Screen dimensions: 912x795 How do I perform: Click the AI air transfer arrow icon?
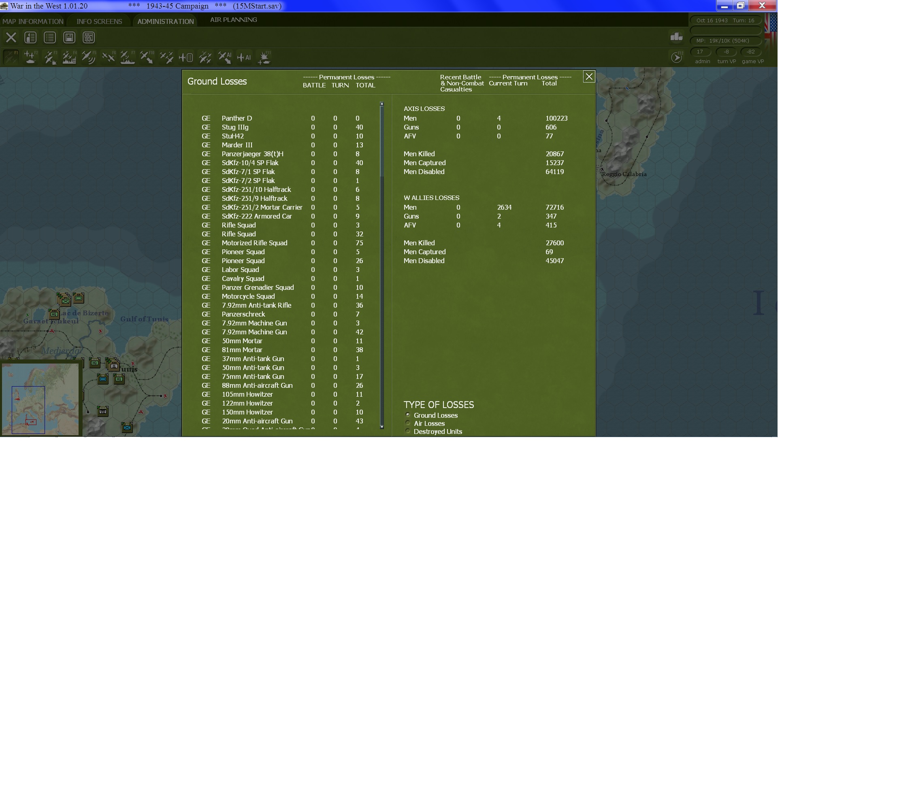pos(225,57)
